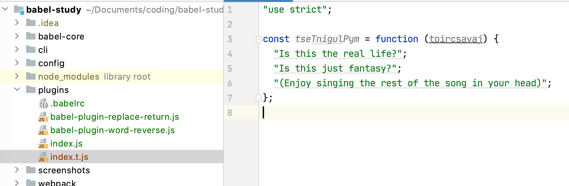Select the index.t.js file
Image resolution: width=569 pixels, height=186 pixels.
69,157
